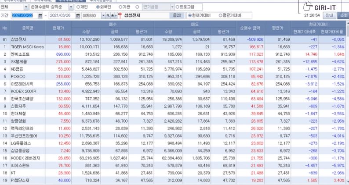The width and height of the screenshot is (349, 185).
Task: Choose the 평균가대비 comparison option
Action: (220, 15)
